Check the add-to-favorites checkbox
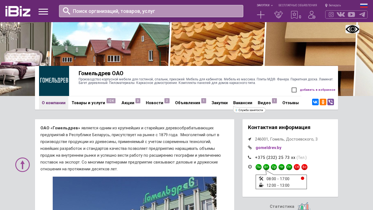The width and height of the screenshot is (373, 210). tap(294, 90)
